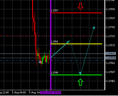Viewport: 118px width, 96px height.
Task: Click the 1.17837 price scale value
Action: tap(111, 18)
